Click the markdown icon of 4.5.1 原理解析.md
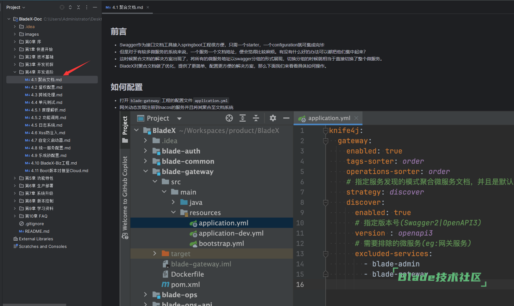 point(27,110)
